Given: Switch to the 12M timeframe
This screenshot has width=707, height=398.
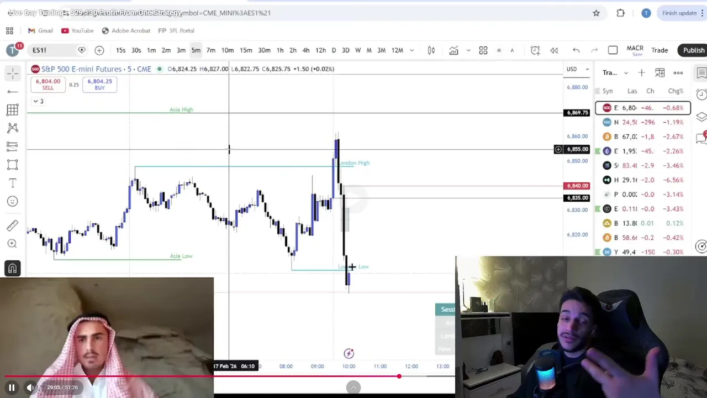Looking at the screenshot, I should (397, 50).
